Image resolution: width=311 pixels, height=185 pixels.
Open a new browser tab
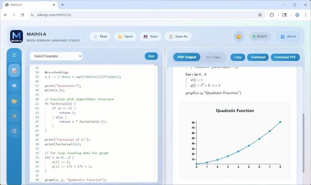click(63, 5)
